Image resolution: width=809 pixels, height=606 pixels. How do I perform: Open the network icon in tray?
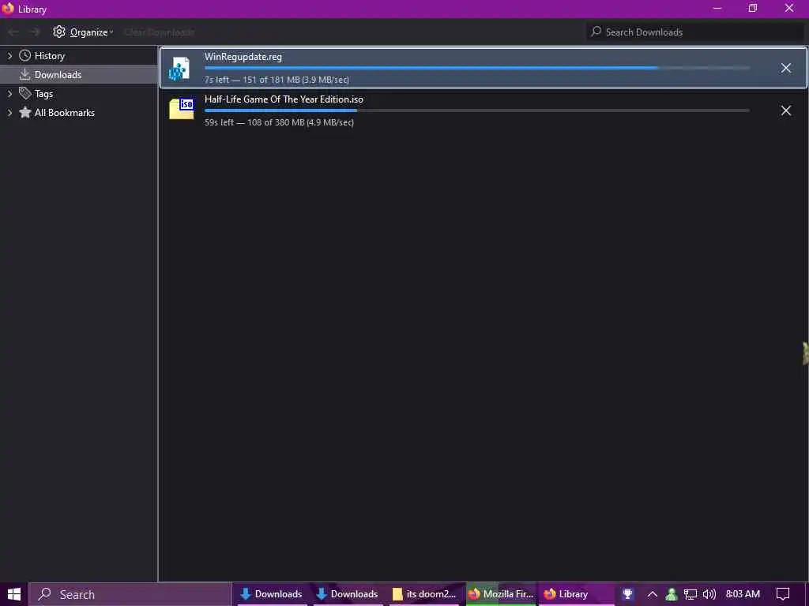(690, 594)
